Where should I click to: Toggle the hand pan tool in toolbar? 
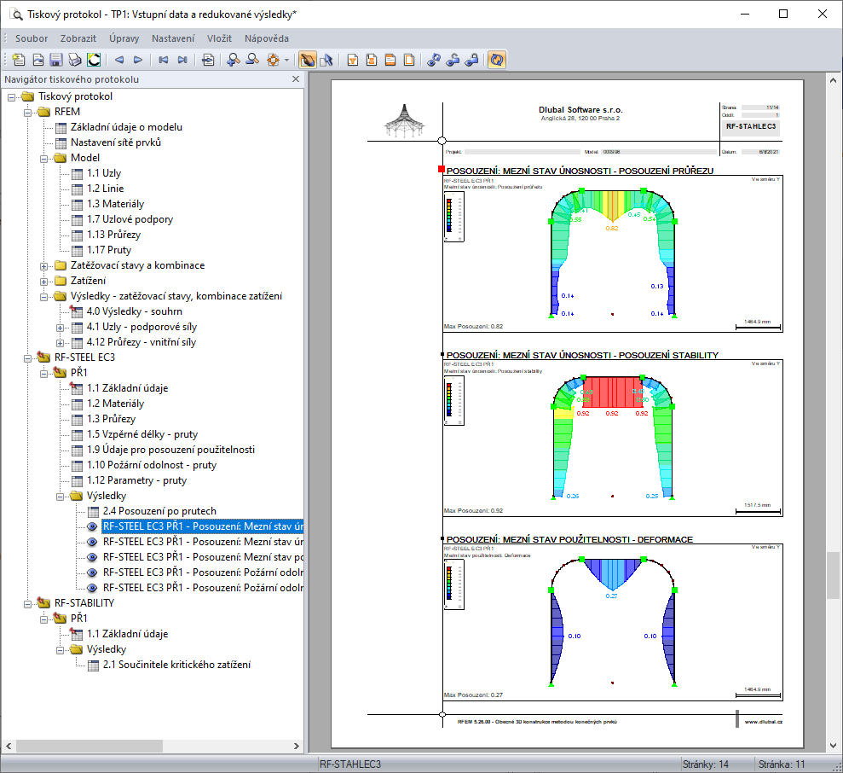click(x=308, y=60)
